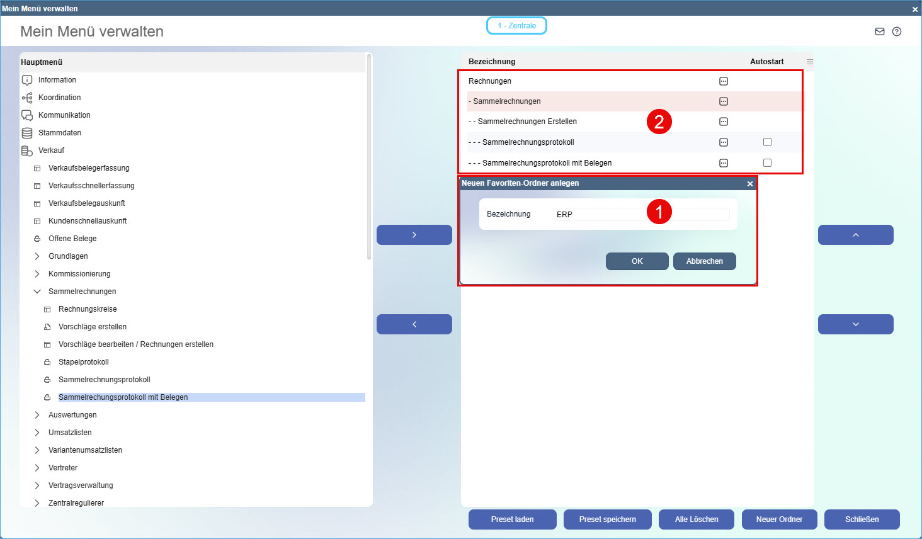Move favorite down with down-arrow button

[x=856, y=324]
